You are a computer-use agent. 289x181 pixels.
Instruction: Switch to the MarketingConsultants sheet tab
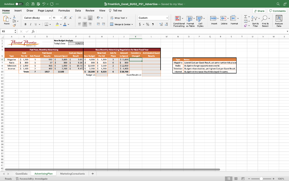pyautogui.click(x=73, y=174)
